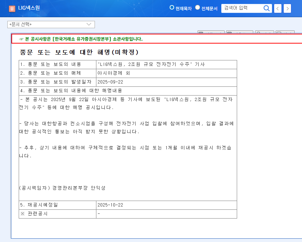Click the paragraph starting '- 당사는 대한항공과 컨소시엄을'

(x=126, y=127)
